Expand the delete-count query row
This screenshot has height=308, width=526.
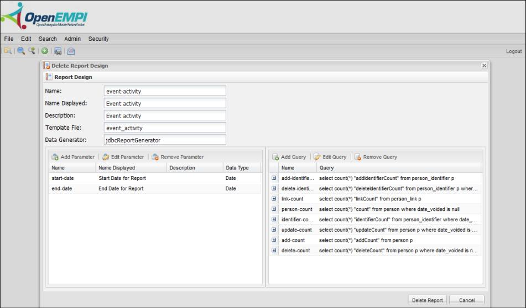[x=274, y=251]
